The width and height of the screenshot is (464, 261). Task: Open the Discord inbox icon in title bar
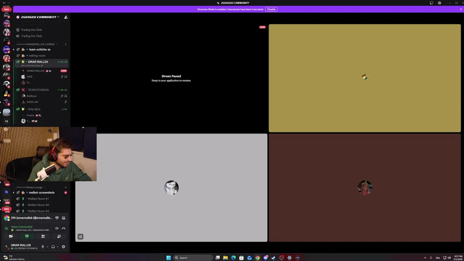(x=431, y=3)
